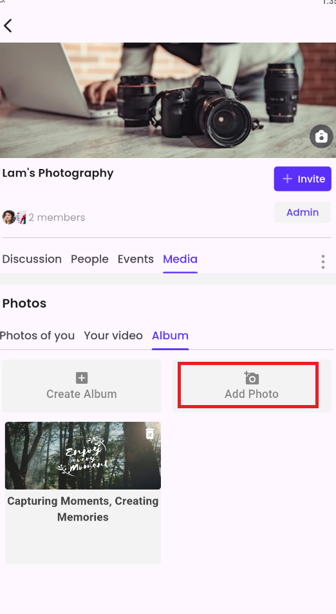Switch to Your video tab
Viewport: 336px width, 614px height.
point(113,335)
